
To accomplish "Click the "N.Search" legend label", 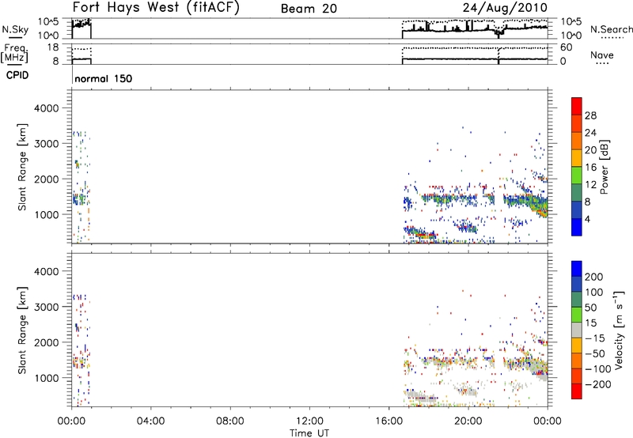I will coord(611,29).
